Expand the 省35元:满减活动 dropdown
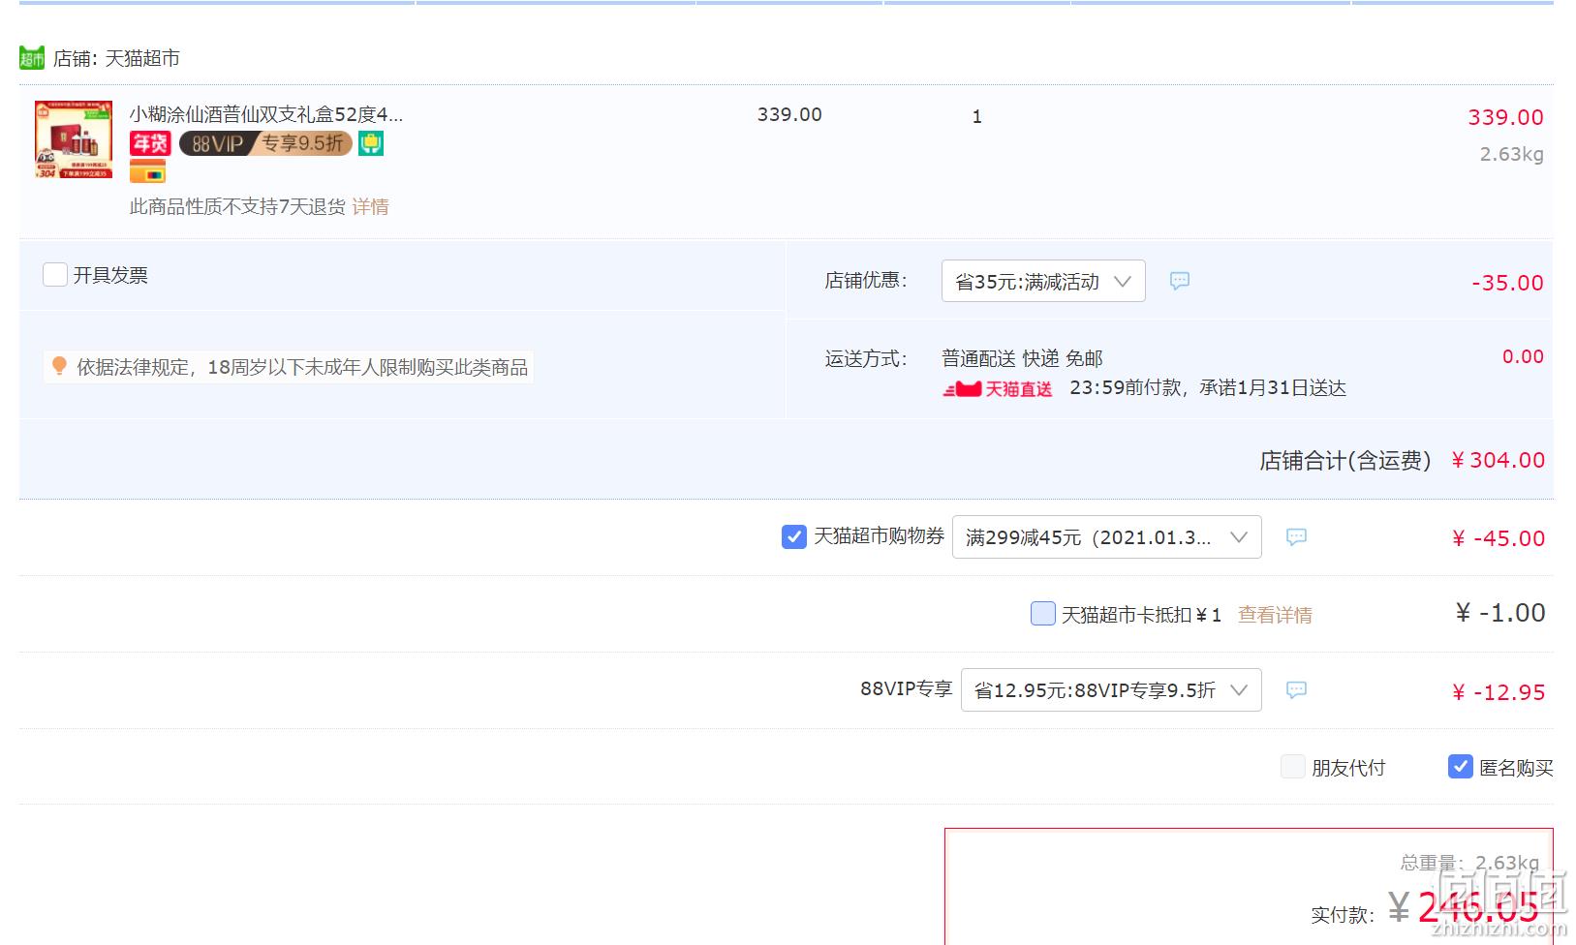 (1043, 281)
